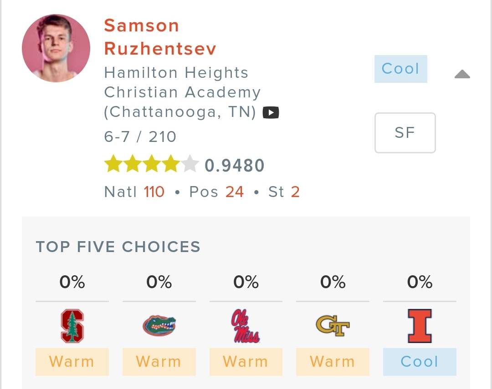This screenshot has height=389, width=492.
Task: Click the Georgia Tech logo
Action: click(333, 326)
